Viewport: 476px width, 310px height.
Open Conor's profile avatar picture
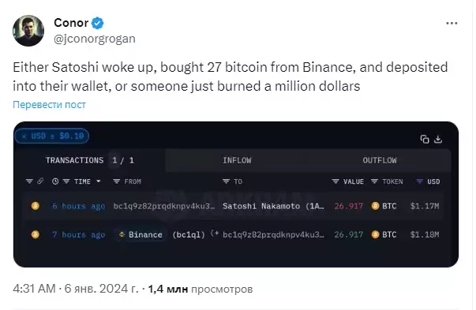pos(28,31)
